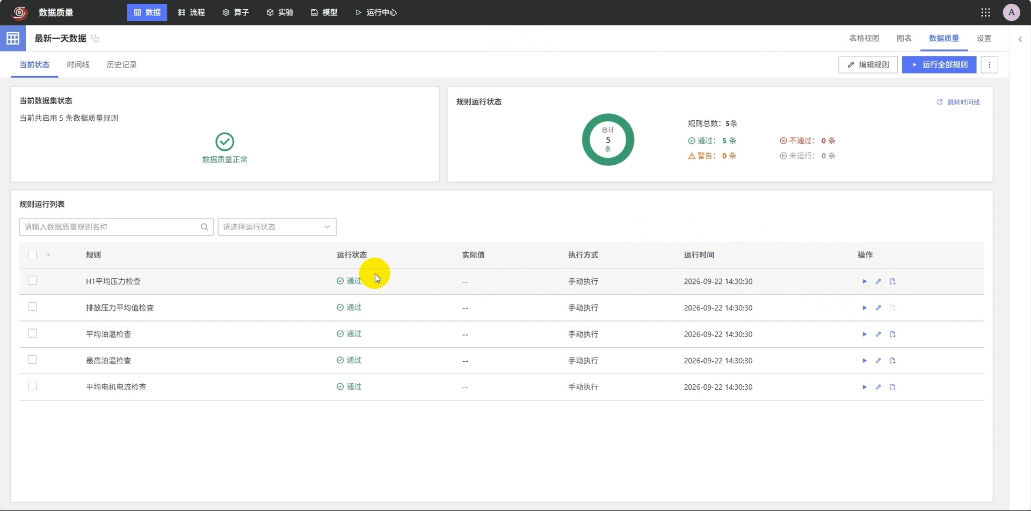
Task: Open the apps grid icon in header
Action: pyautogui.click(x=985, y=12)
